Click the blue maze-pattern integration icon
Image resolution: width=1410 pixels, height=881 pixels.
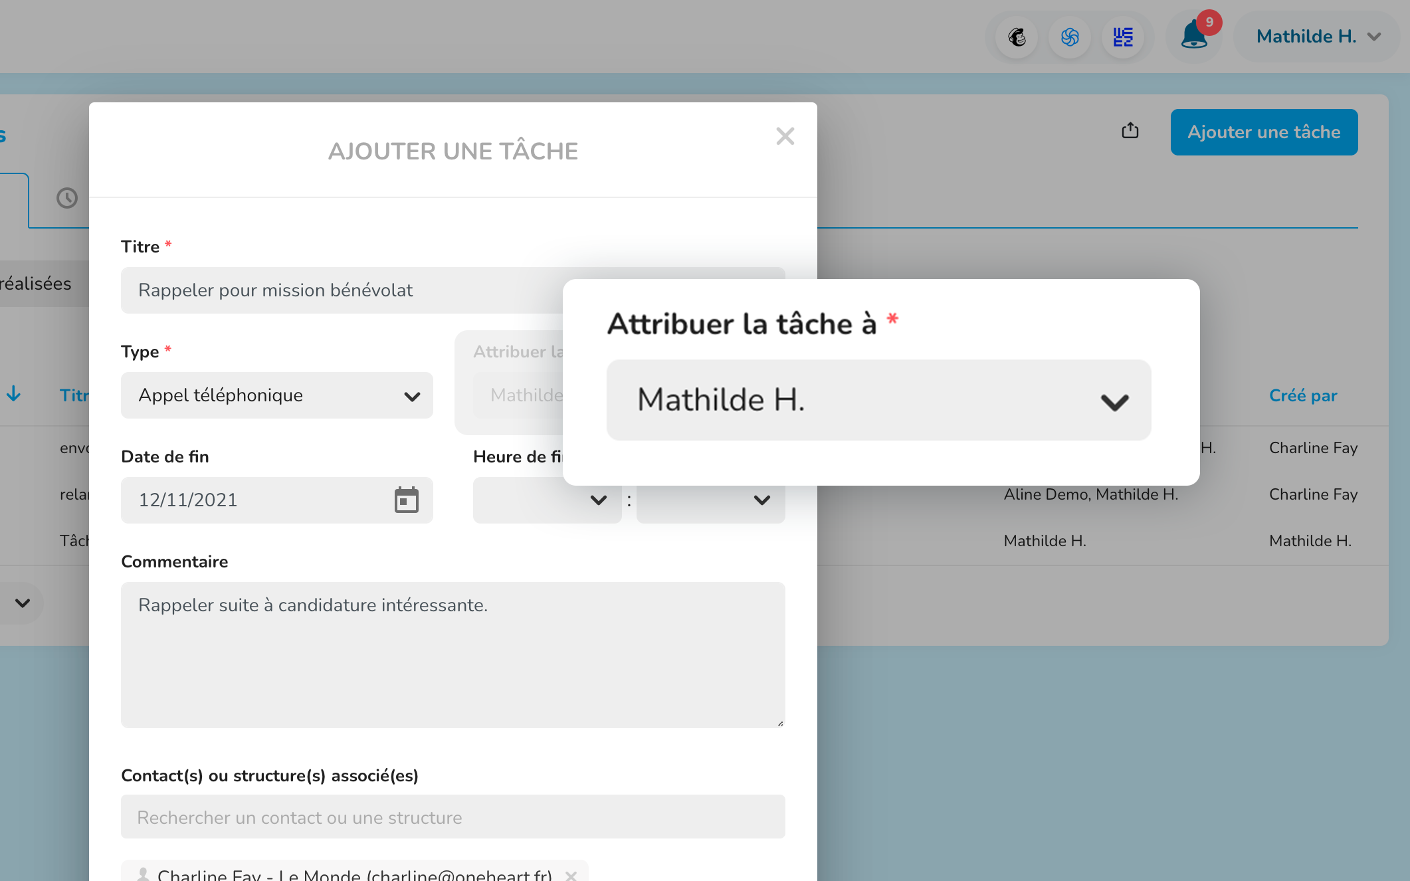(1123, 37)
